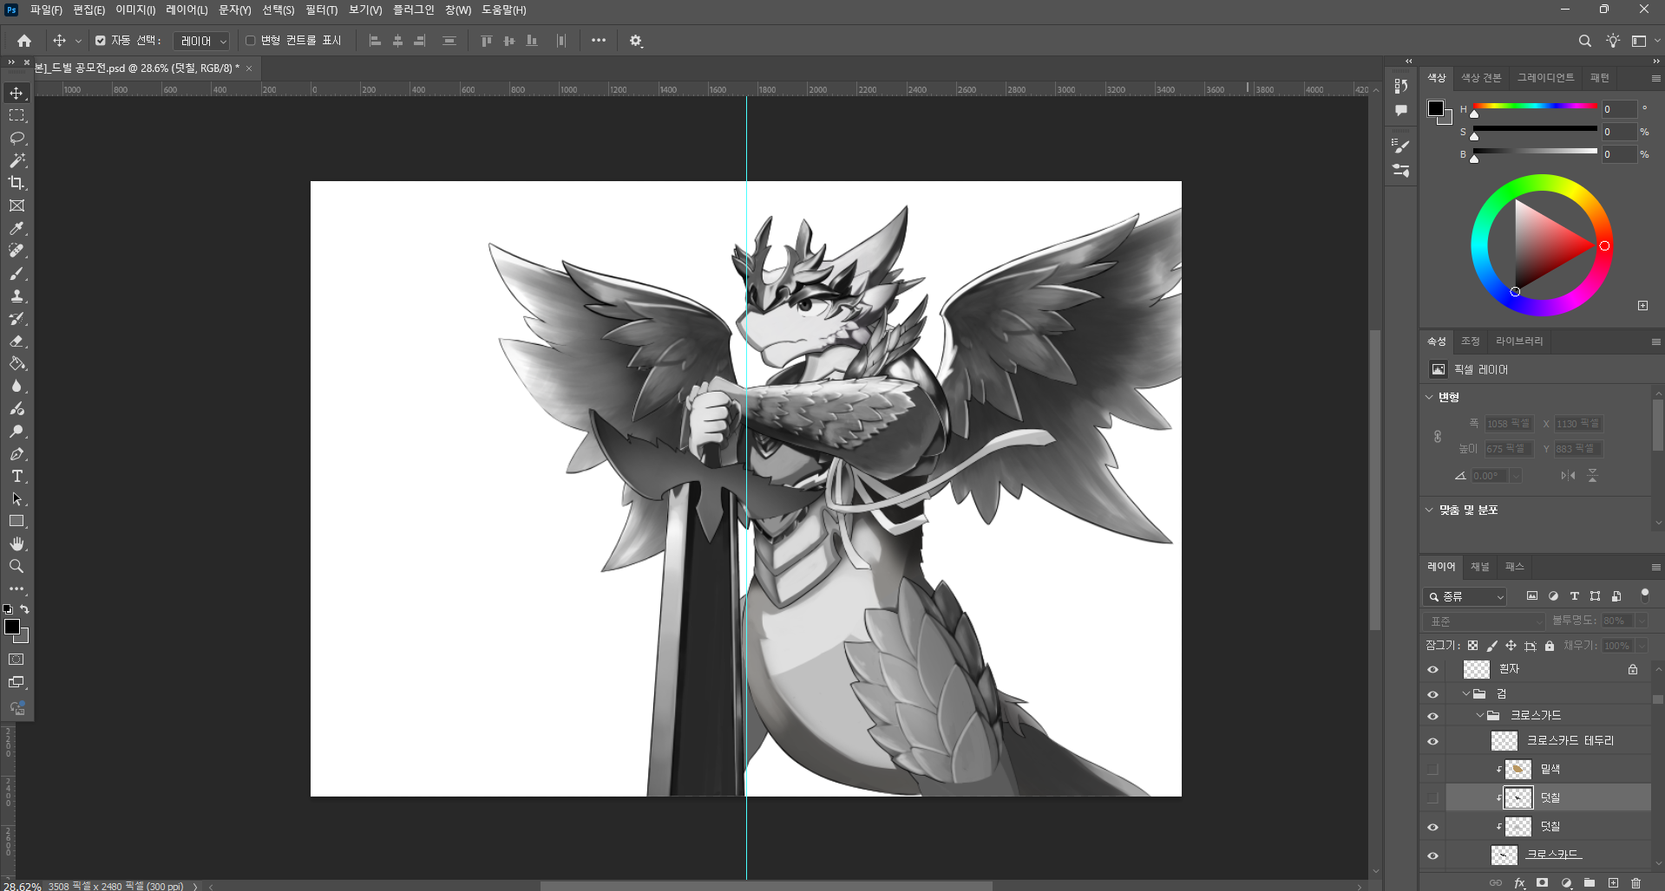Hide the 검 layer group
1665x891 pixels.
coord(1432,694)
